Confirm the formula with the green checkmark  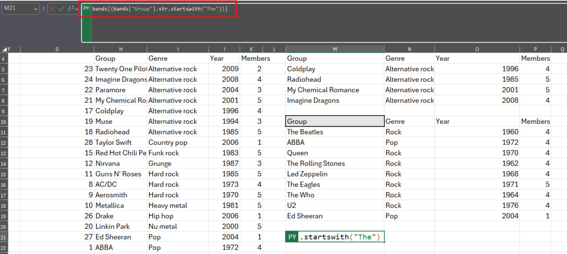[x=61, y=9]
